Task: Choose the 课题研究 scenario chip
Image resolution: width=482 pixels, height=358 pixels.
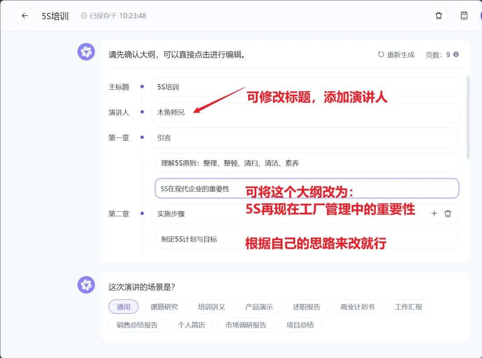Action: (x=164, y=307)
